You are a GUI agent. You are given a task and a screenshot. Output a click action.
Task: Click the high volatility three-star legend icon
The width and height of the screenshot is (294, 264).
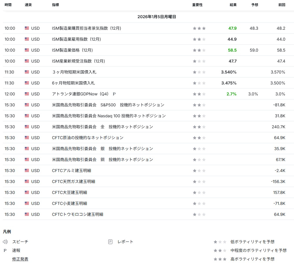click(220, 259)
